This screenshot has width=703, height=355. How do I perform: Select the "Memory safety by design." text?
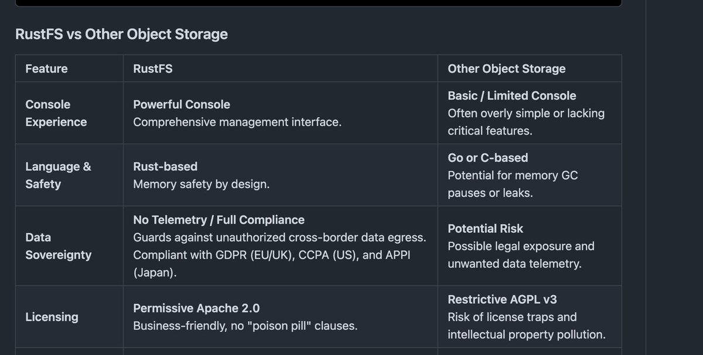pos(202,184)
